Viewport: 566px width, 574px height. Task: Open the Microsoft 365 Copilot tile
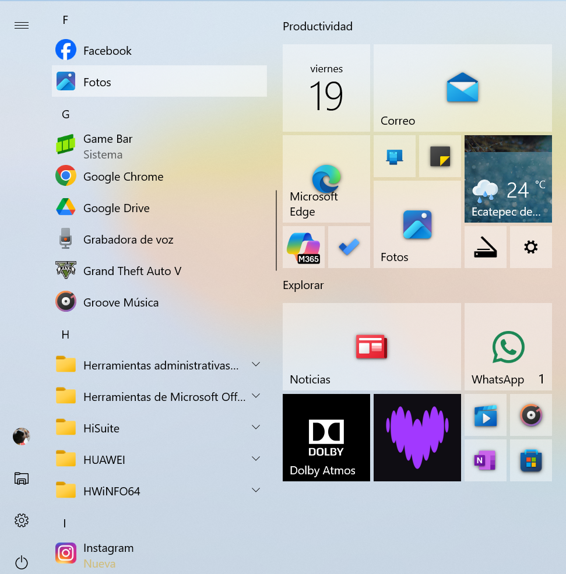click(x=304, y=246)
